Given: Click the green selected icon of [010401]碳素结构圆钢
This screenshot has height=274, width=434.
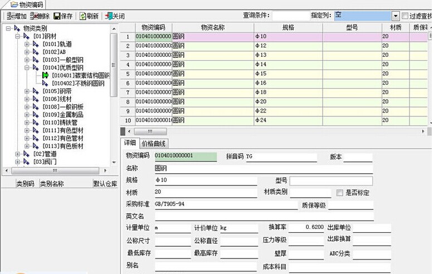Looking at the screenshot, I should point(45,75).
